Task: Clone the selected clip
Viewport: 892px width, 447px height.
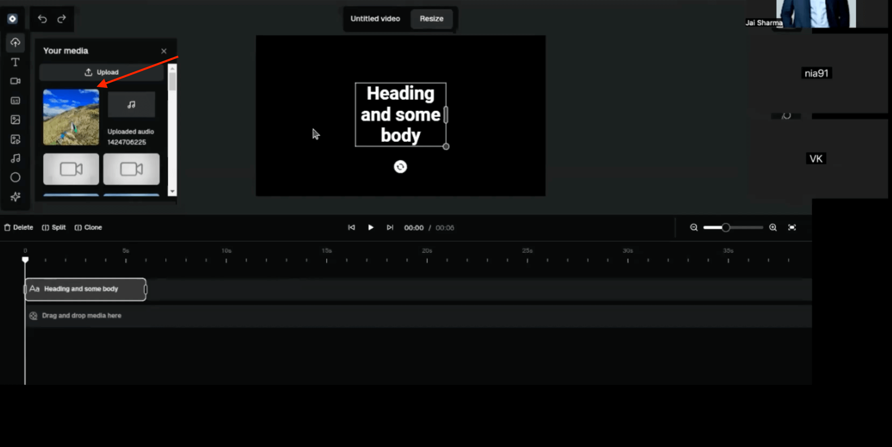Action: tap(88, 227)
